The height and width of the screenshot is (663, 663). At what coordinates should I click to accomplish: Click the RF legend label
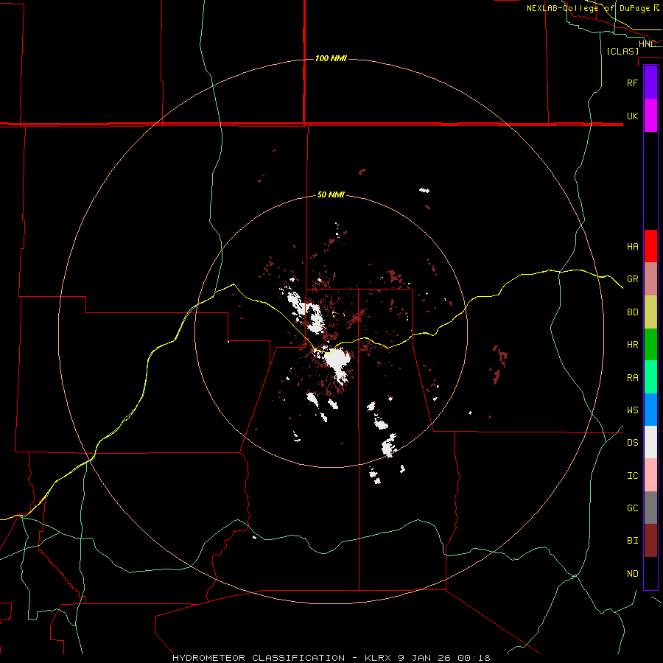point(632,83)
